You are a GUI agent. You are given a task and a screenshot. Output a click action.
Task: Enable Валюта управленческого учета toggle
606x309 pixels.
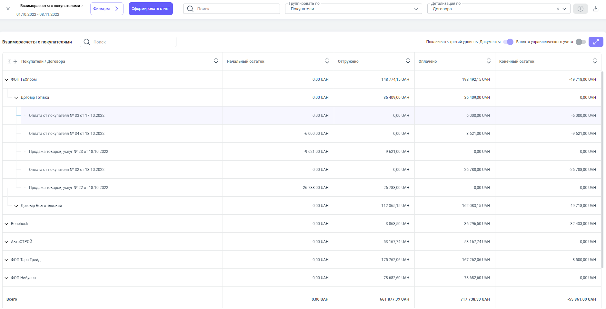pyautogui.click(x=581, y=42)
